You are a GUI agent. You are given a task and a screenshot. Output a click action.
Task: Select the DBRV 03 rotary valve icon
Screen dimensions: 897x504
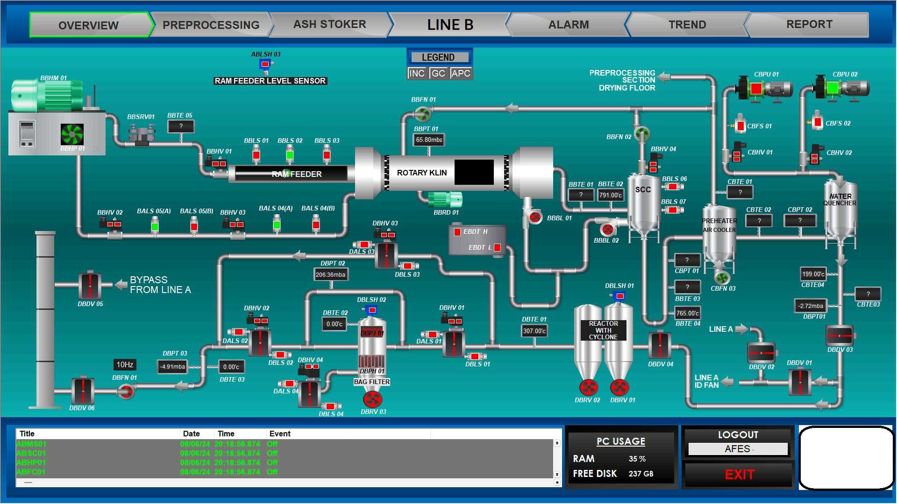[372, 399]
